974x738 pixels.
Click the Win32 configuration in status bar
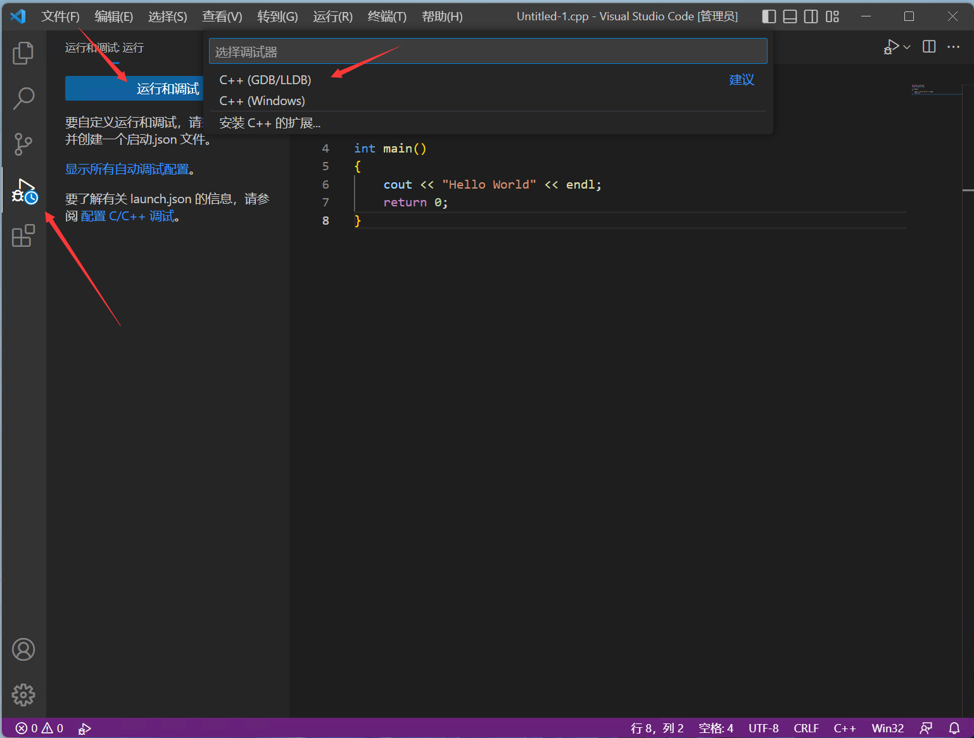(x=887, y=729)
